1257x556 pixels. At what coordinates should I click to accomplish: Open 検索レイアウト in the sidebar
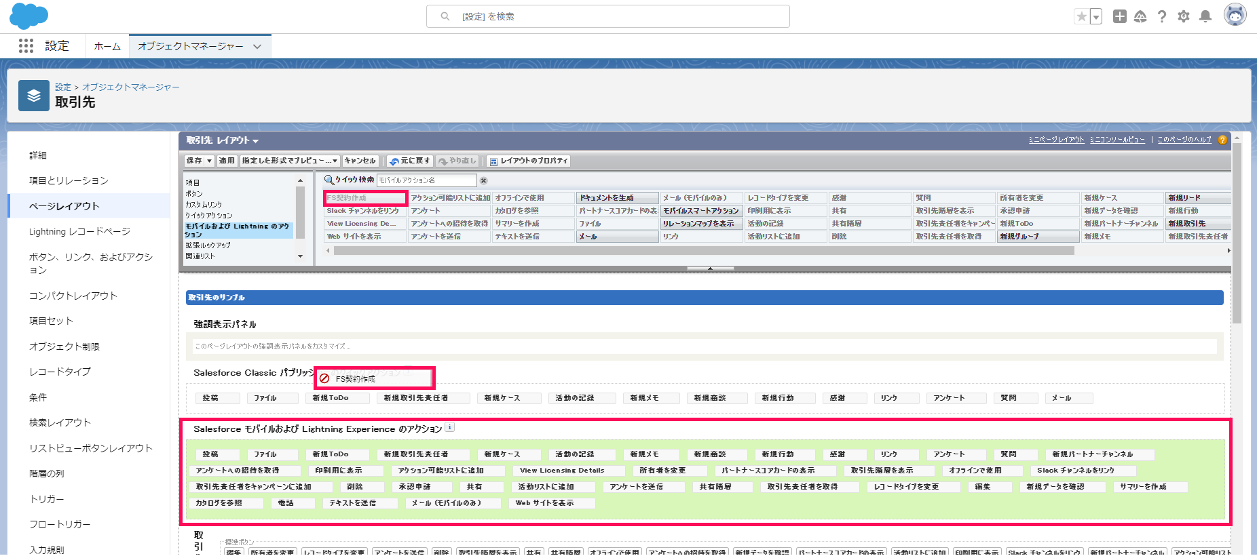pos(60,422)
